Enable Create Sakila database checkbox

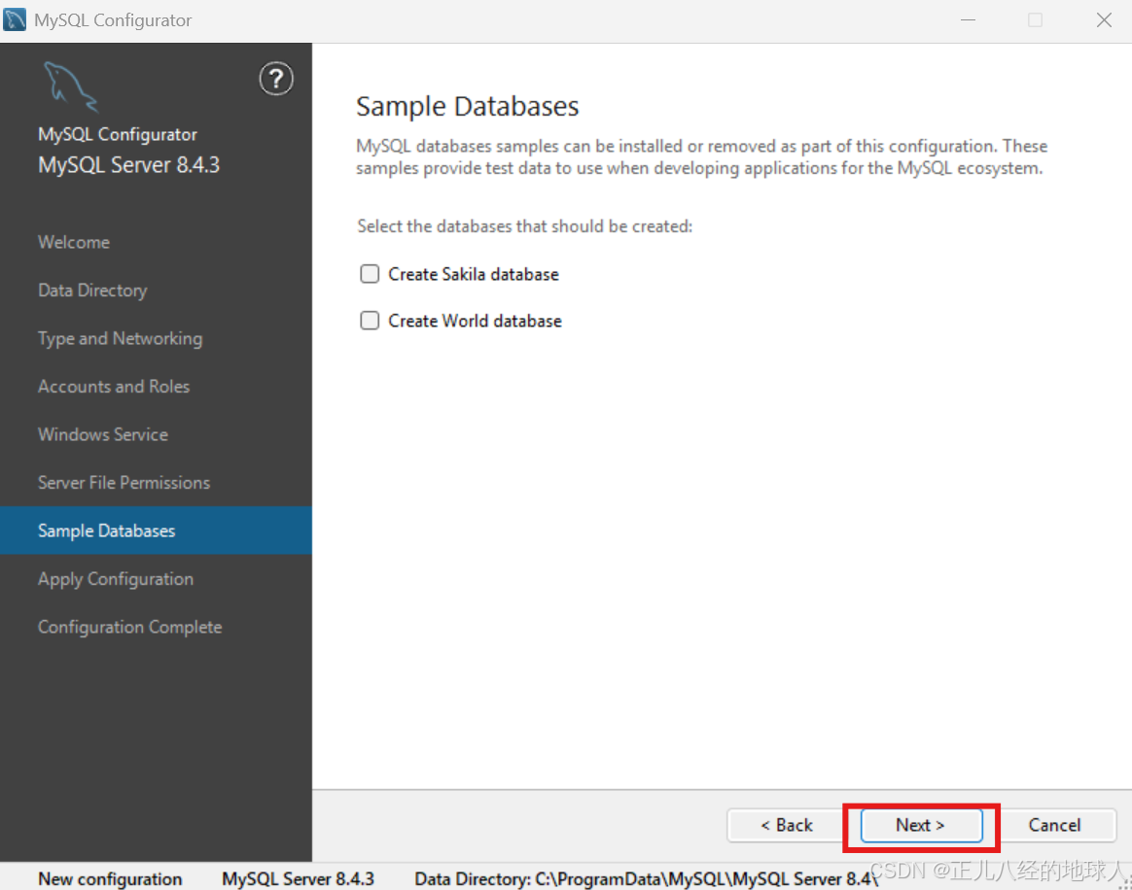click(370, 274)
